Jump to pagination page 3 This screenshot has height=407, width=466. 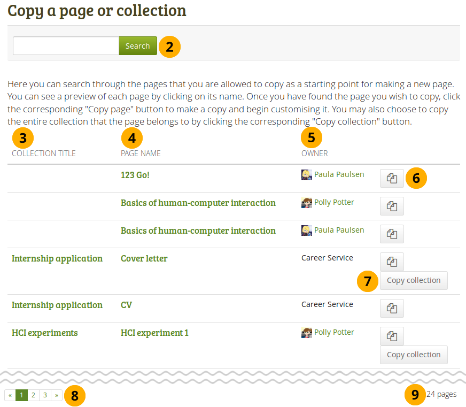[45, 395]
